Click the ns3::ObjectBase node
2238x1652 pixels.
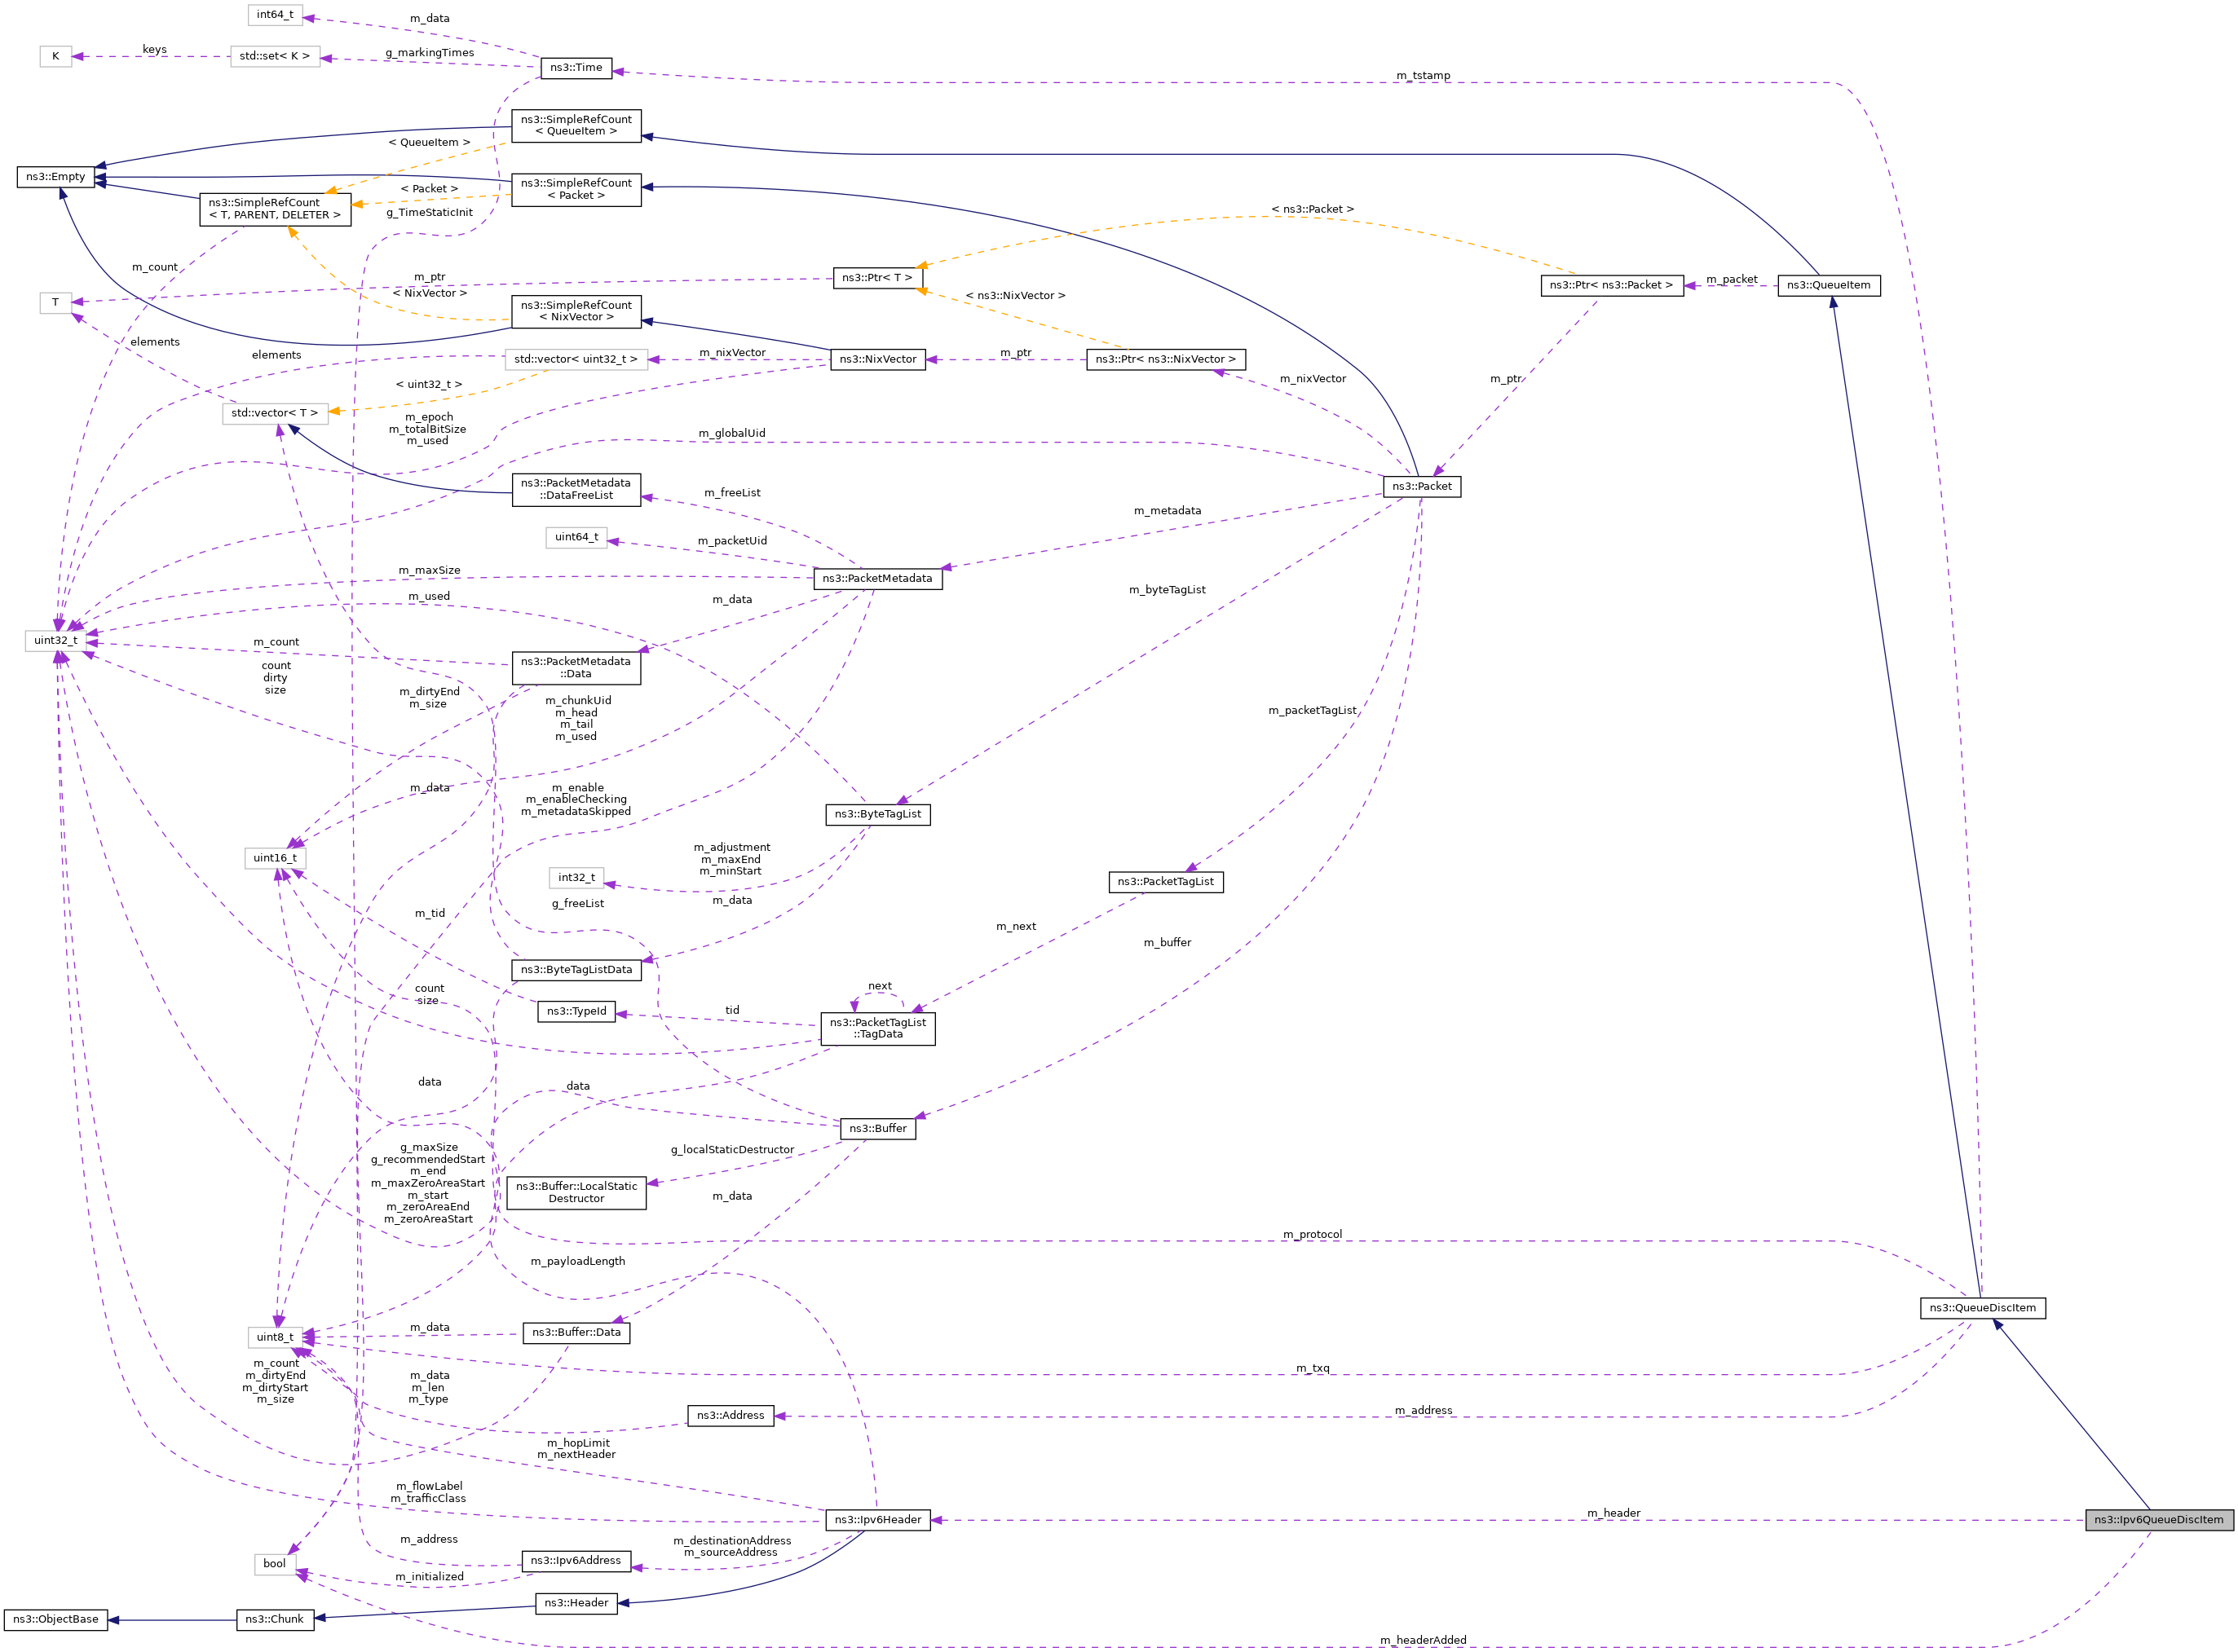(x=55, y=1619)
